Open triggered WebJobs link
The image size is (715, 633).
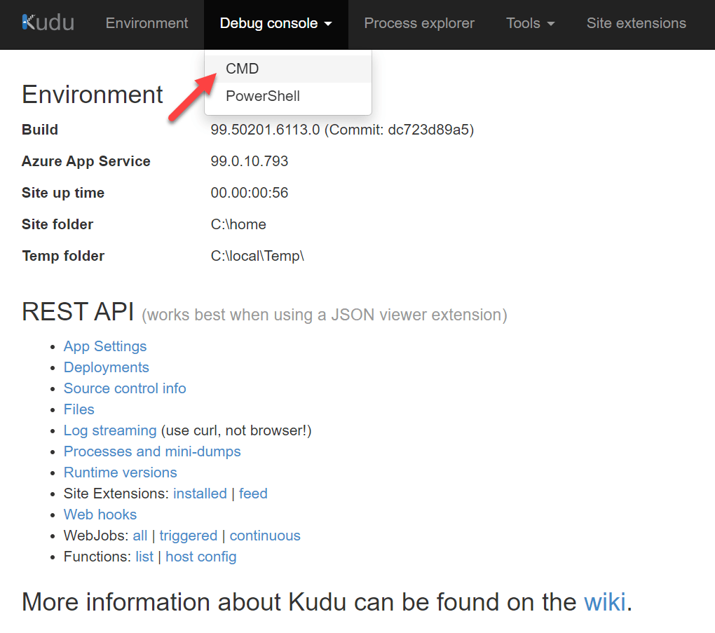coord(188,536)
